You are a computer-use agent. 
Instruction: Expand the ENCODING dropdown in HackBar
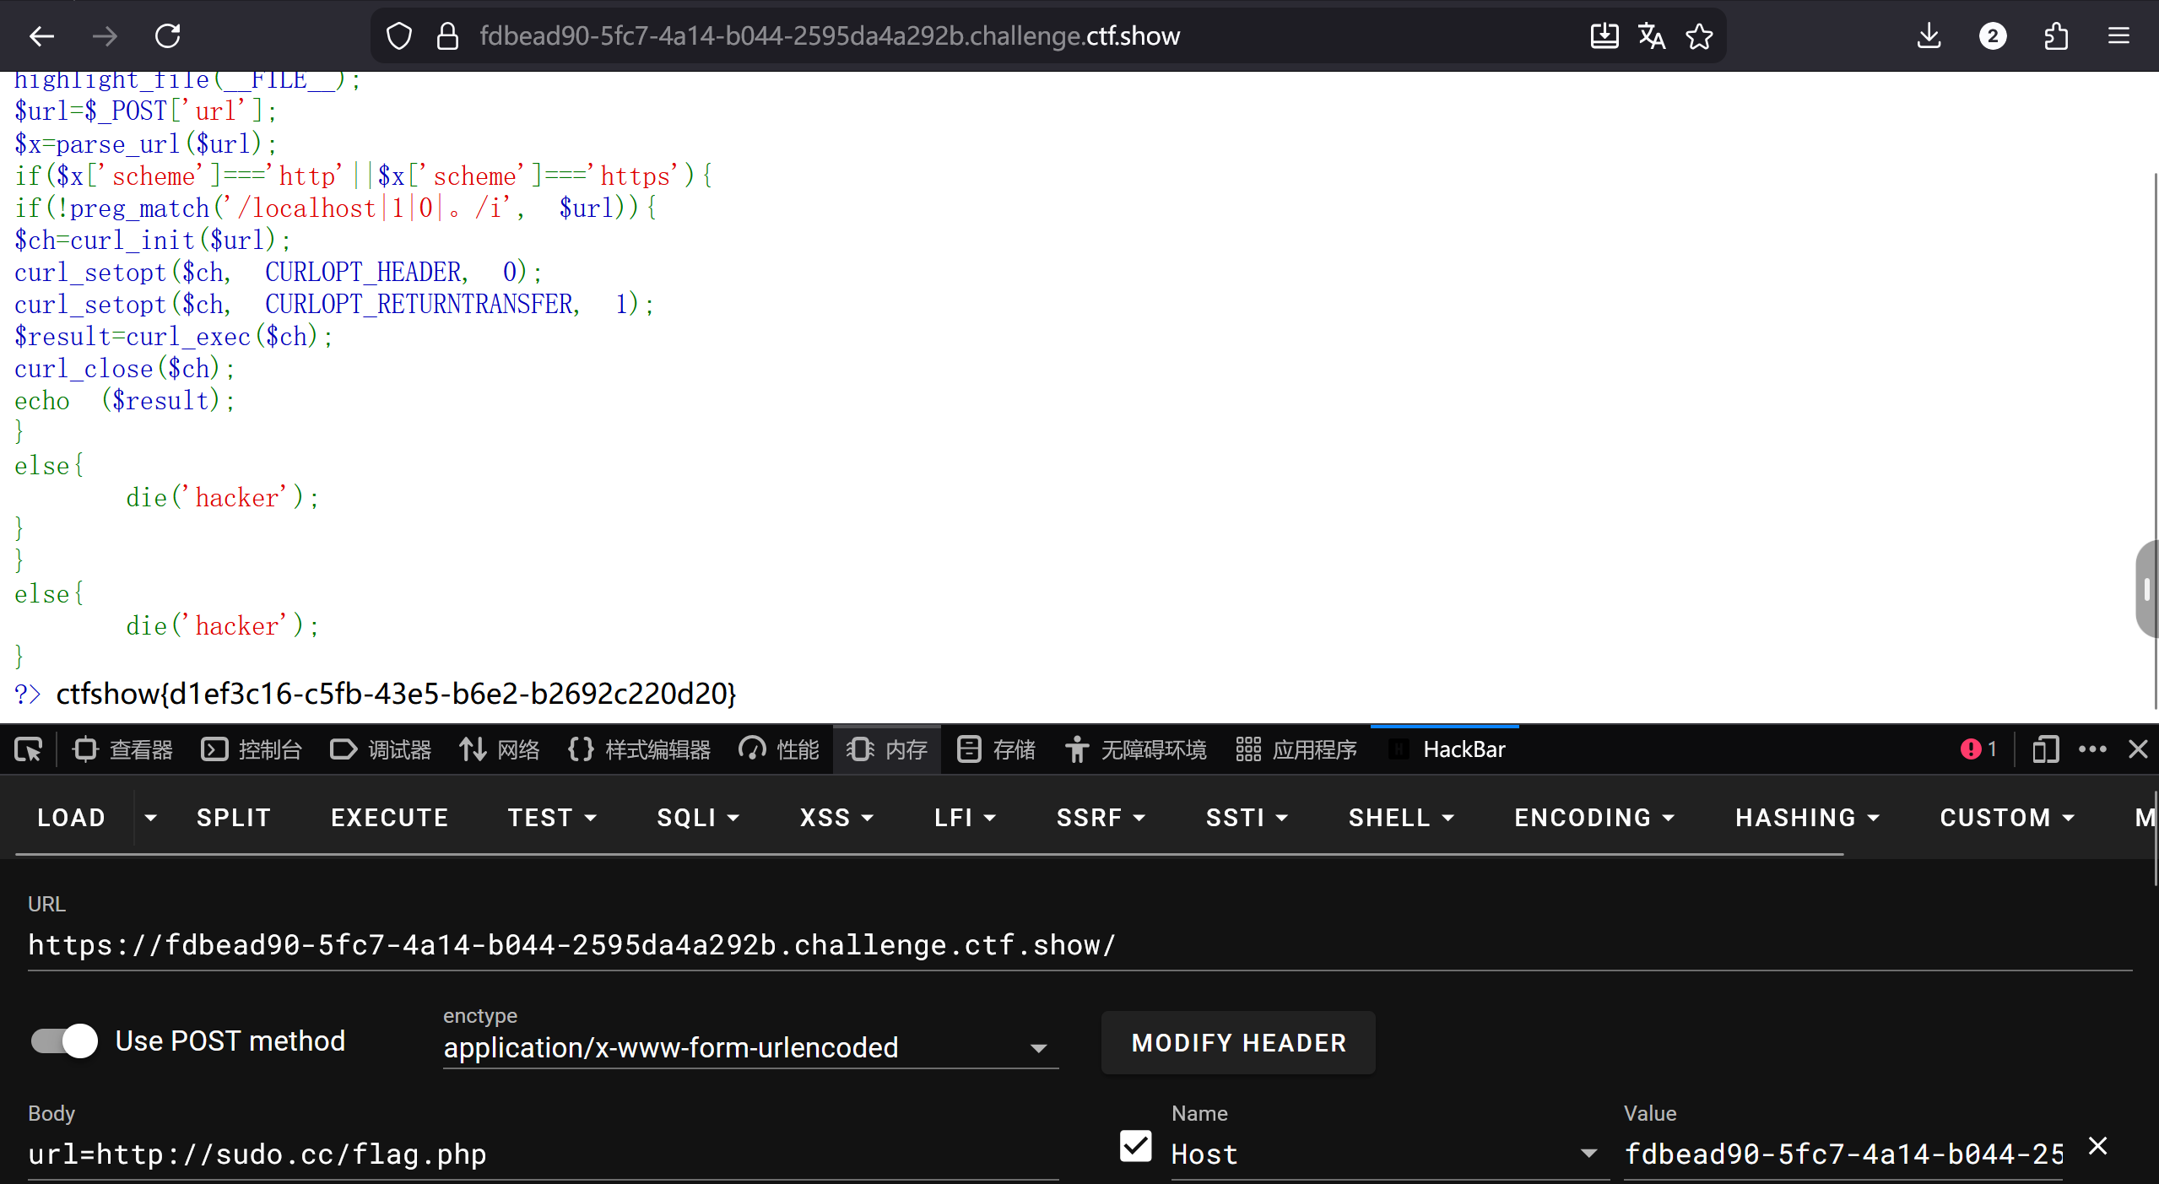[1594, 818]
